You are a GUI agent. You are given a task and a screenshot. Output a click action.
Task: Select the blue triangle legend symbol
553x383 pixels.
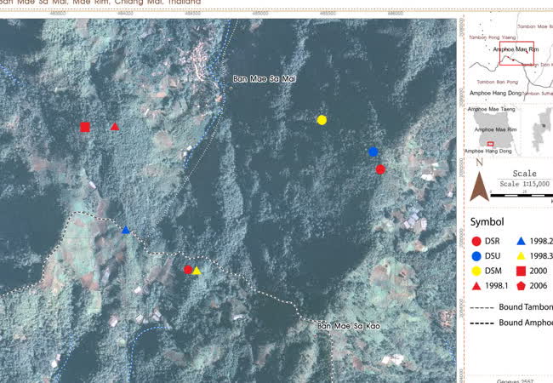coord(521,241)
